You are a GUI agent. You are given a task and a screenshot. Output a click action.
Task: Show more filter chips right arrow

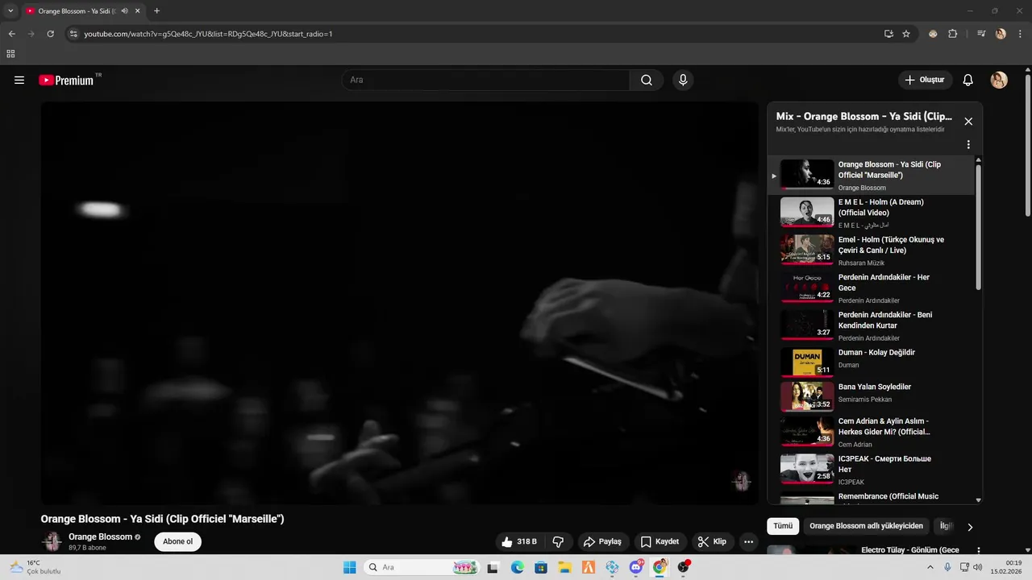point(970,527)
